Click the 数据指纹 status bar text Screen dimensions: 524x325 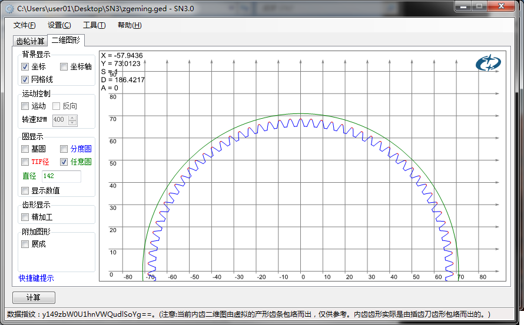(x=249, y=314)
